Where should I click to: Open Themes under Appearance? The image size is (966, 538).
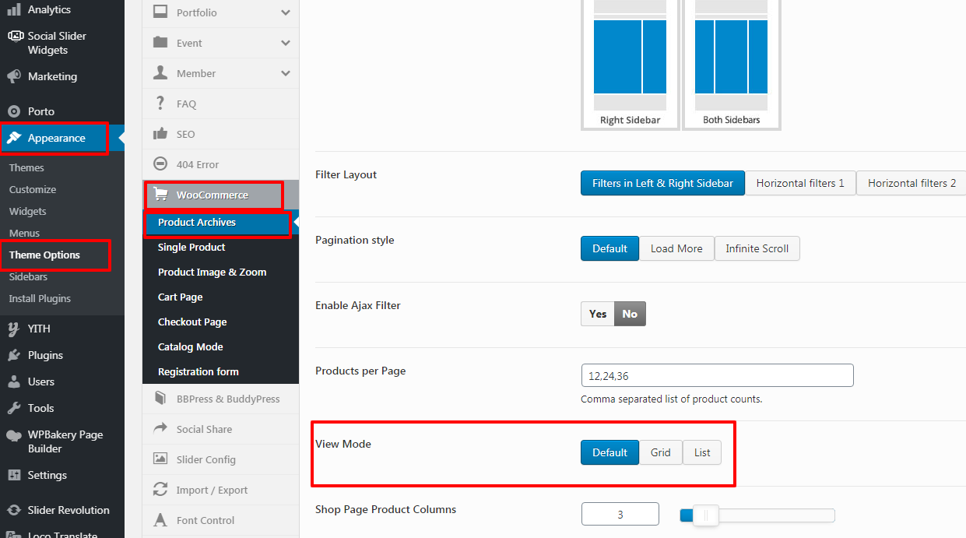tap(26, 167)
